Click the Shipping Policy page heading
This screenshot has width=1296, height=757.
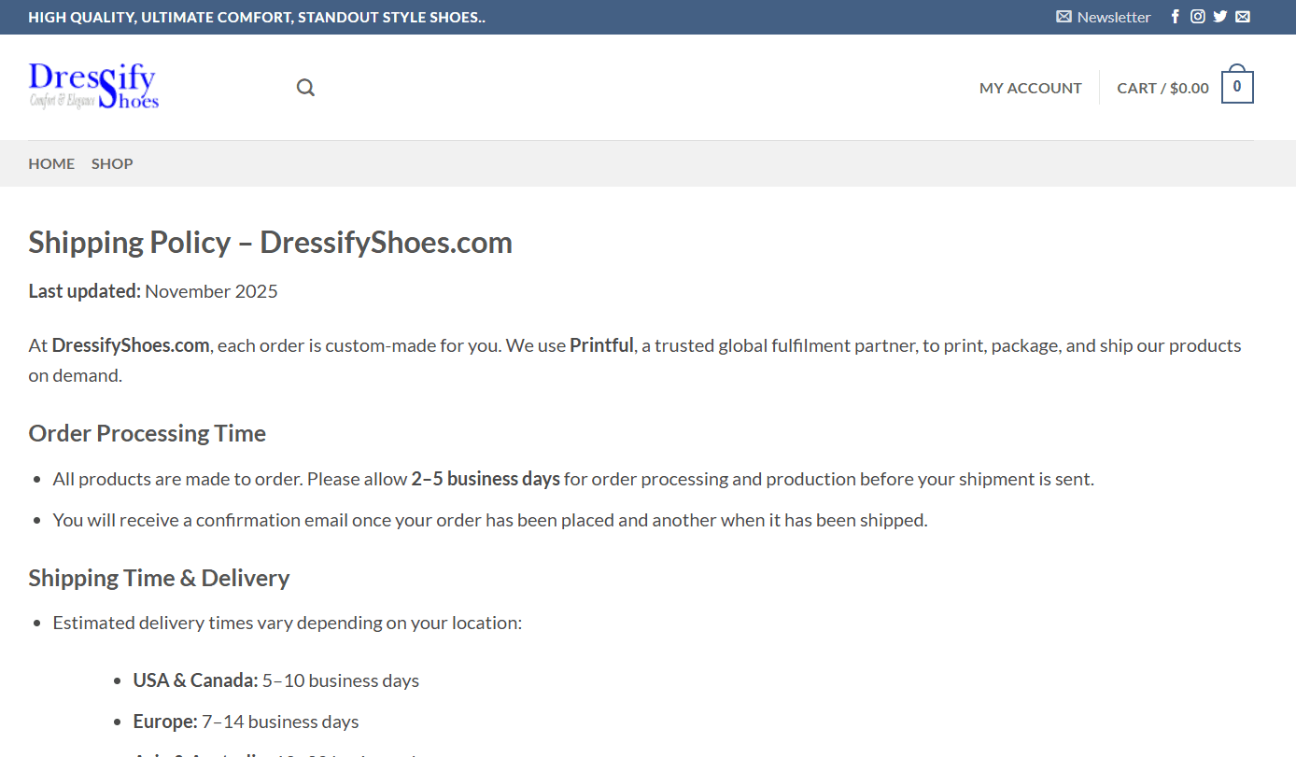(x=270, y=243)
